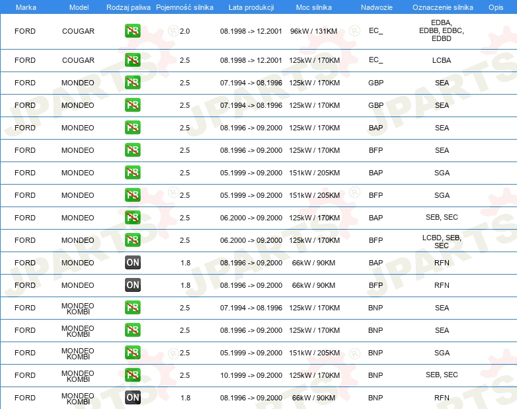This screenshot has width=517, height=409.
Task: Click the Rodzaj paliwa column header
Action: point(128,7)
